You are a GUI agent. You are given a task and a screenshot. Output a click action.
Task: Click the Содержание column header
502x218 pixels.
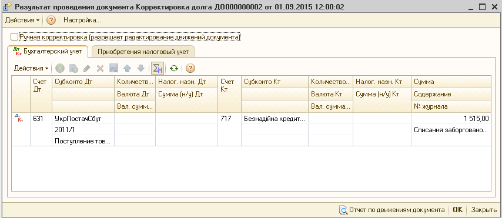[451, 94]
